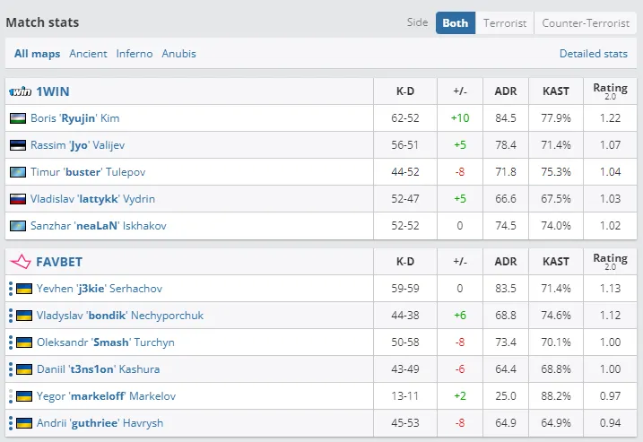Click the Rating 2.0 header in FAVBET table
643x442 pixels.
(610, 262)
